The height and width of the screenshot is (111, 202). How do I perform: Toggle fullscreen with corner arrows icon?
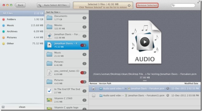(199, 2)
